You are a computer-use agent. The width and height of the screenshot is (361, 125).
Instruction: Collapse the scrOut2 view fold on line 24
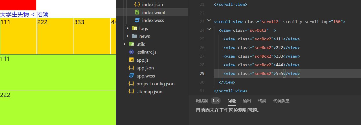[209, 29]
